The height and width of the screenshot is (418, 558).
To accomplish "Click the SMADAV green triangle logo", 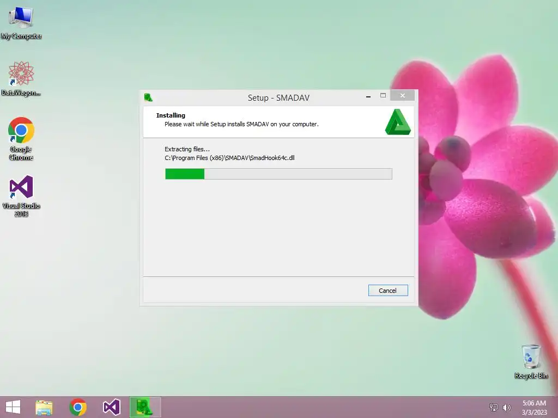I will click(x=398, y=122).
